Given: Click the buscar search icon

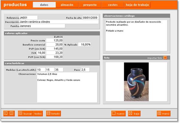Looking at the screenshot, I should [x=20, y=113].
